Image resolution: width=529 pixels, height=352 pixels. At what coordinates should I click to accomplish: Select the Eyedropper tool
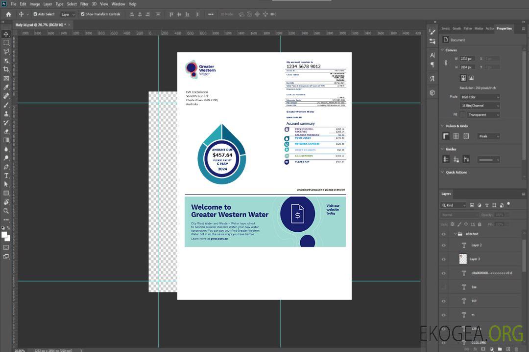click(6, 87)
